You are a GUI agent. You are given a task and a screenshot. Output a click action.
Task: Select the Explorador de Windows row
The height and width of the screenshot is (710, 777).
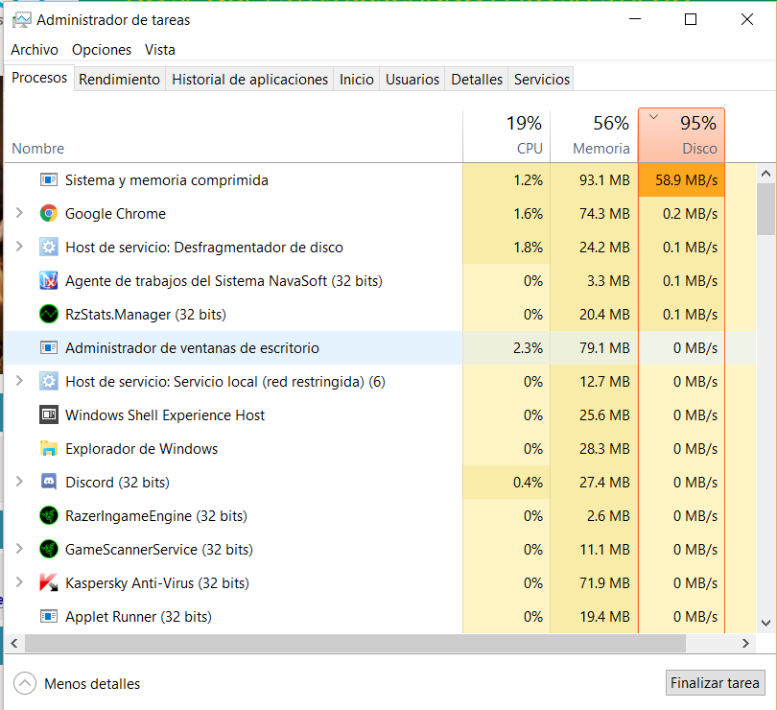[380, 448]
